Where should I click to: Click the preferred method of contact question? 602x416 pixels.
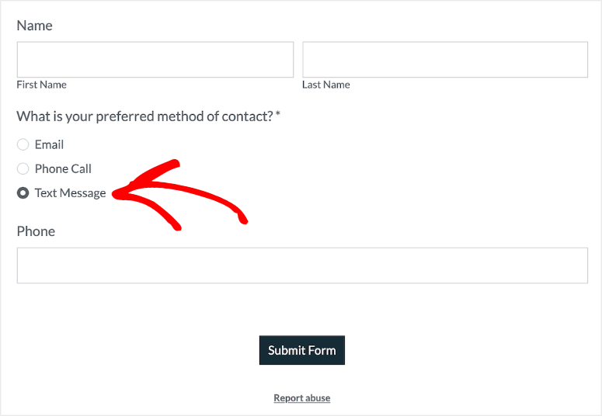[x=144, y=116]
